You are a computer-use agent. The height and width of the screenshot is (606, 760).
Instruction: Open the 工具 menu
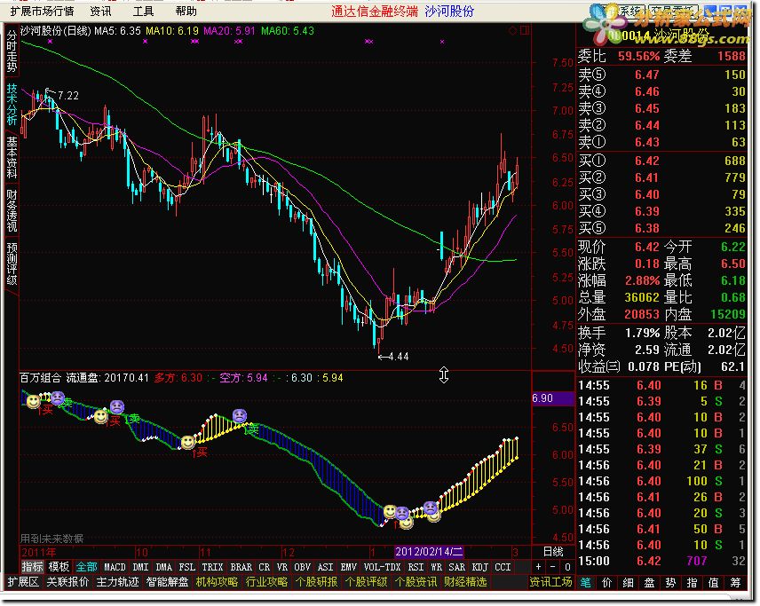point(144,12)
